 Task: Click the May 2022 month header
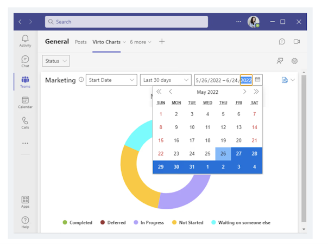click(207, 92)
